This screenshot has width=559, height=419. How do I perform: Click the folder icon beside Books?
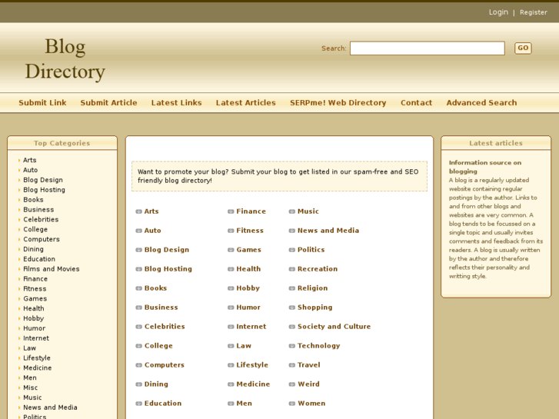pyautogui.click(x=138, y=288)
